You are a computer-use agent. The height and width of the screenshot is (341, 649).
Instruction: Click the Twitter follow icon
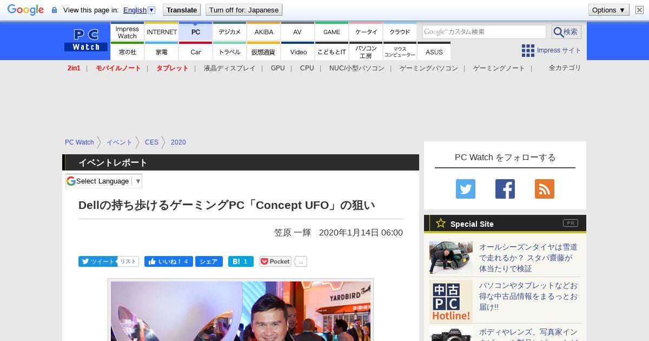466,189
